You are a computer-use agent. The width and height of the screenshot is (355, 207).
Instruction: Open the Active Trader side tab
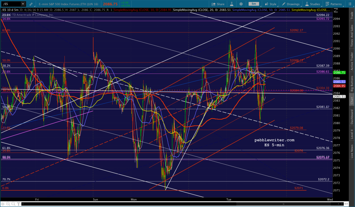[352, 61]
